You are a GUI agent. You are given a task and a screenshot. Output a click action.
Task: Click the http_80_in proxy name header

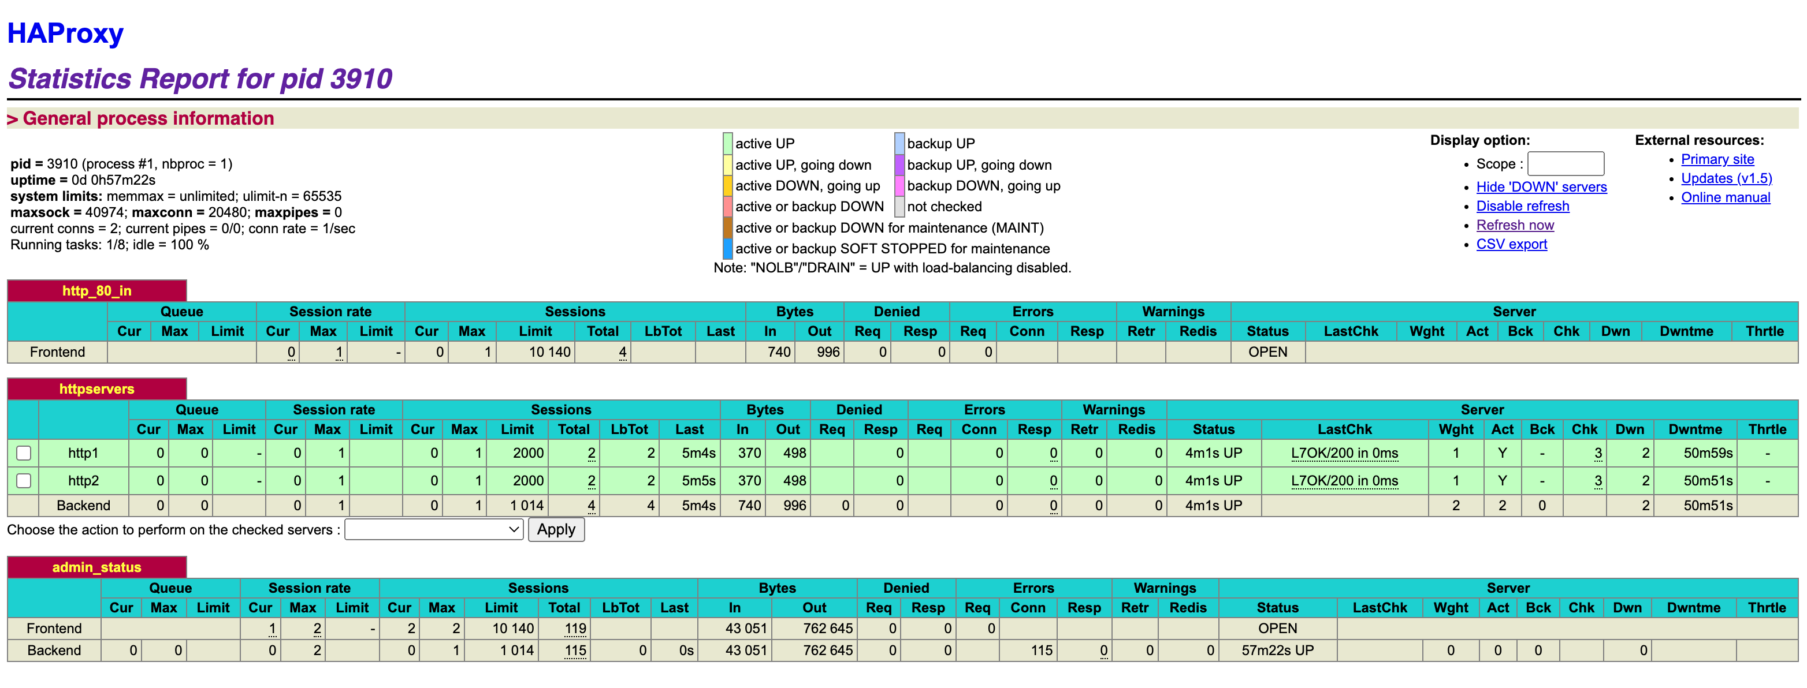[97, 291]
